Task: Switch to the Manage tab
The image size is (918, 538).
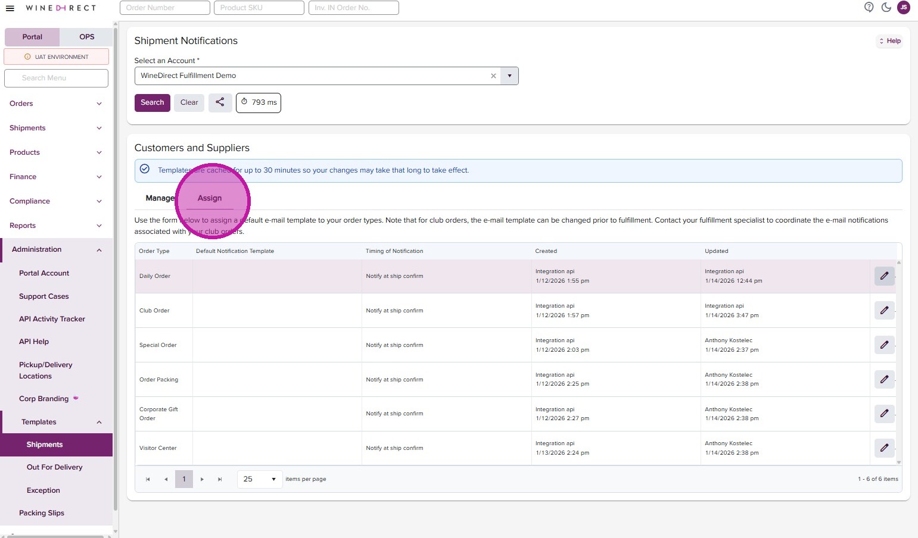Action: coord(160,198)
